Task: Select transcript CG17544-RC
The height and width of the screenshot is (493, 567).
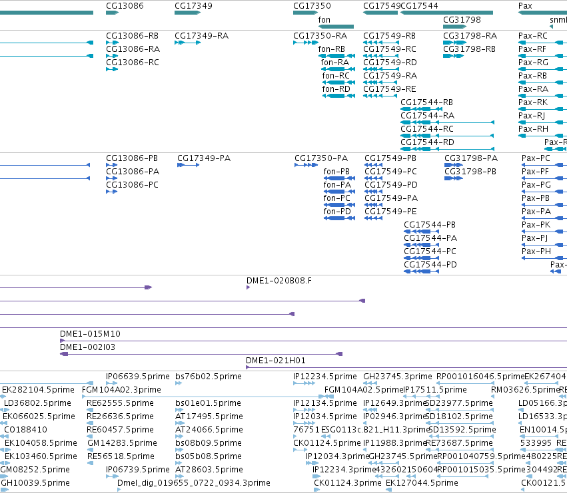Action: [427, 129]
